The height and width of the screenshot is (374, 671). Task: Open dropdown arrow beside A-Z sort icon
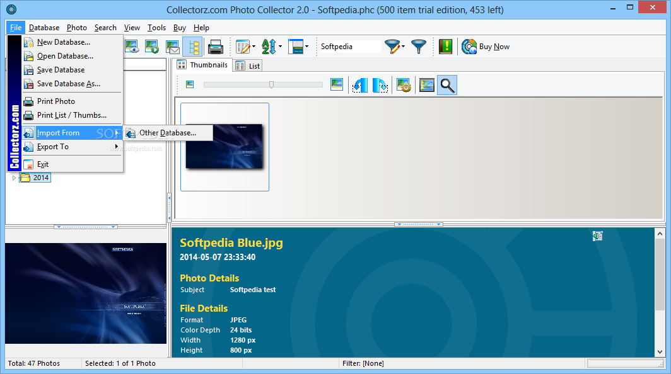point(280,47)
